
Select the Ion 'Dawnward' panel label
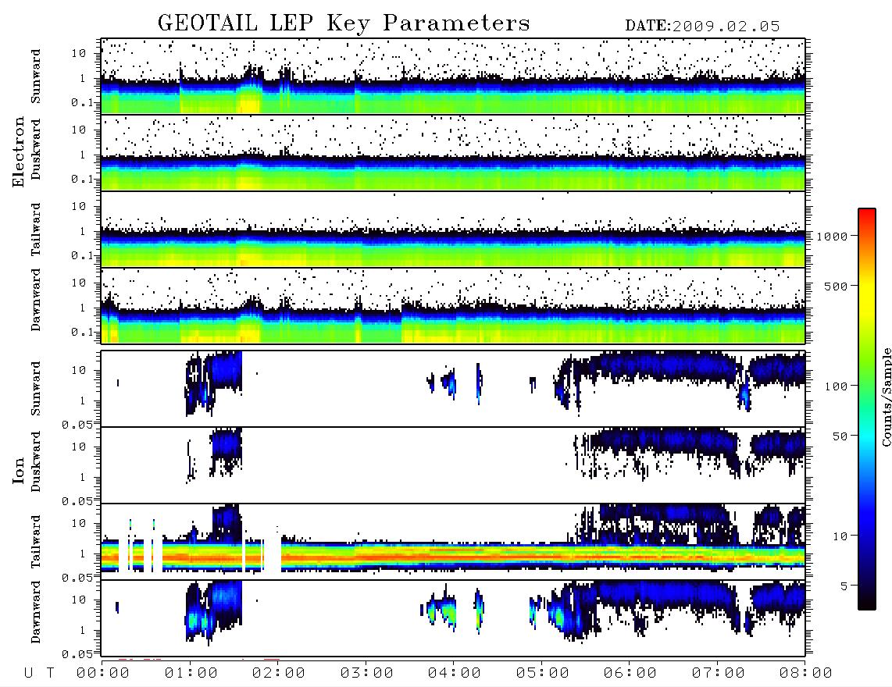pyautogui.click(x=36, y=612)
